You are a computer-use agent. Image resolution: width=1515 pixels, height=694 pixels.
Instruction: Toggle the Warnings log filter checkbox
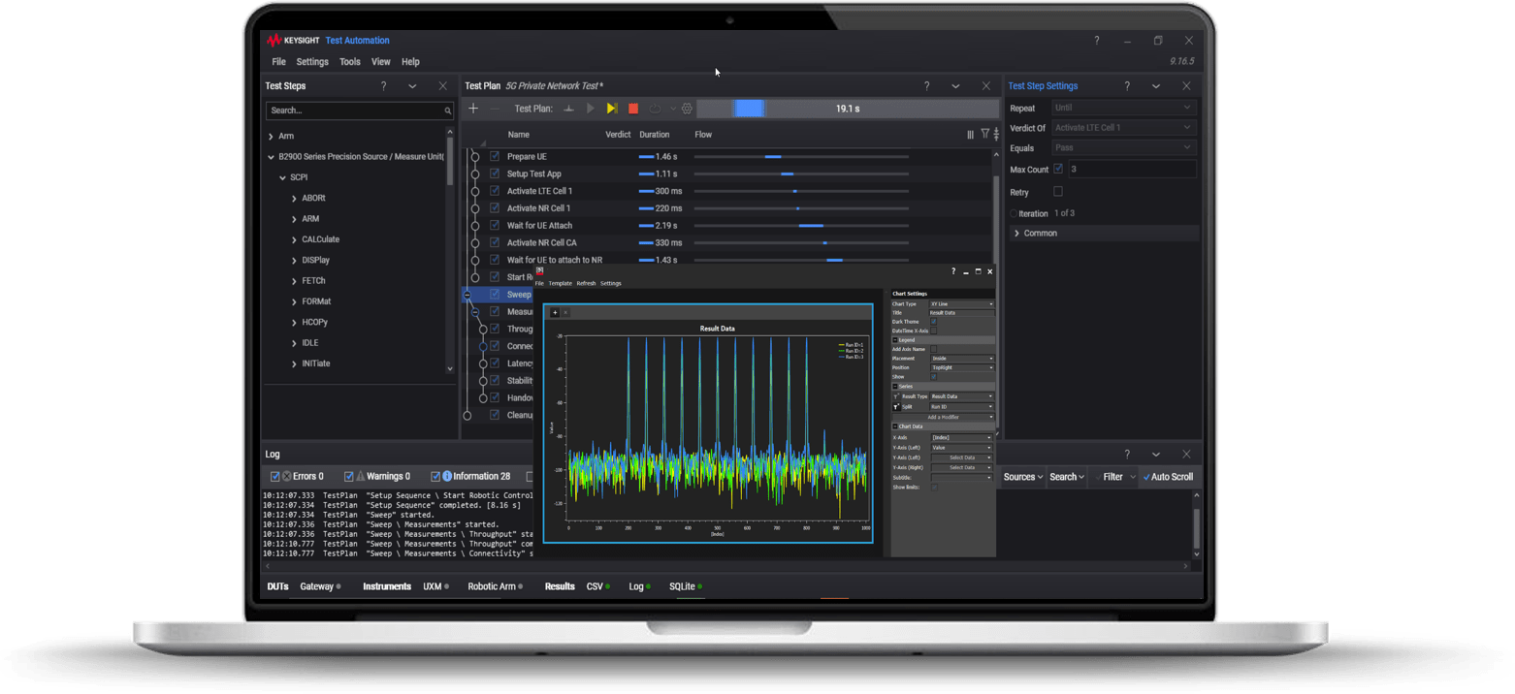(x=348, y=476)
